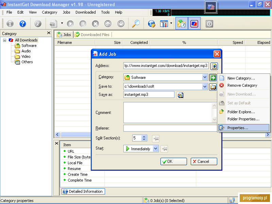Open the File menu

pyautogui.click(x=9, y=12)
